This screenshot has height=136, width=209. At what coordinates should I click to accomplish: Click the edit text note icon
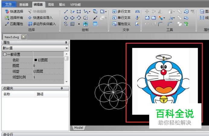[x=137, y=24]
